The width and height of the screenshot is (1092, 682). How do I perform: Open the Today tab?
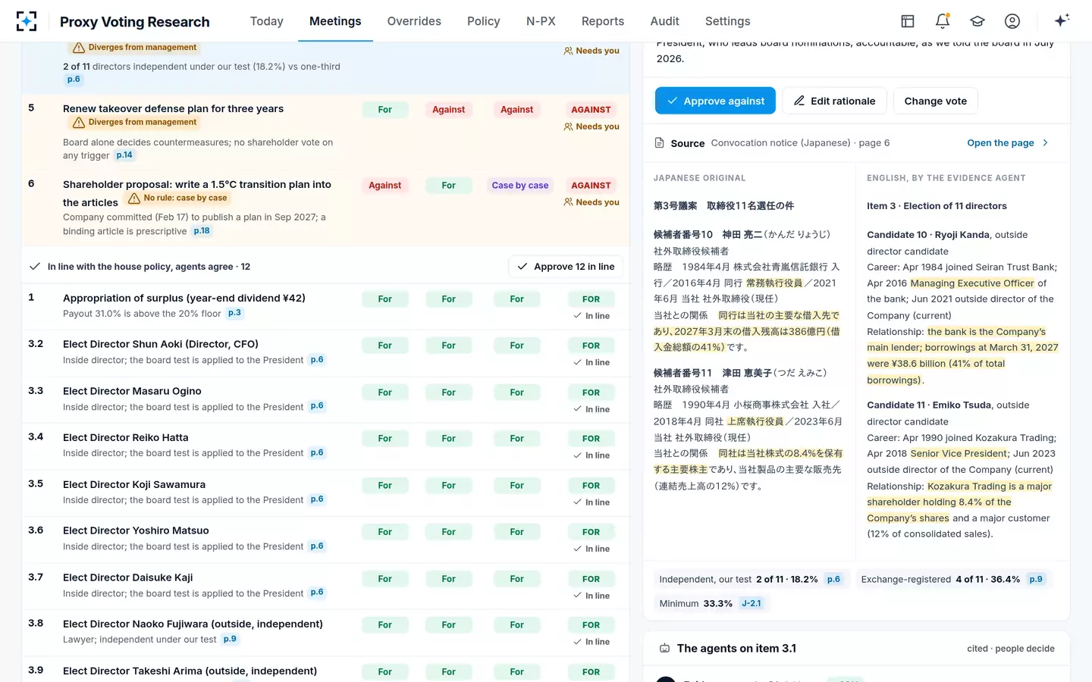point(267,21)
